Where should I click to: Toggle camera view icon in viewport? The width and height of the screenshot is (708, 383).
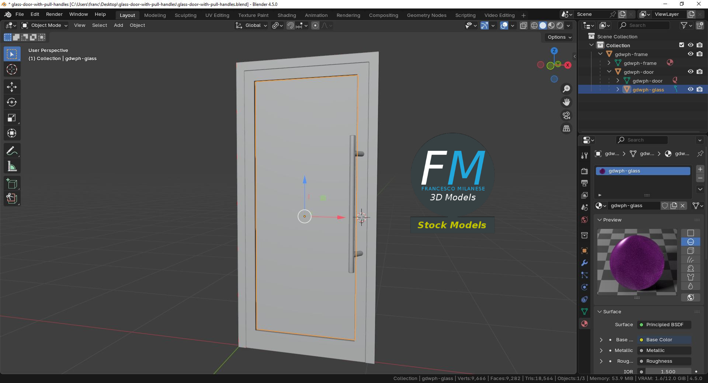point(566,115)
